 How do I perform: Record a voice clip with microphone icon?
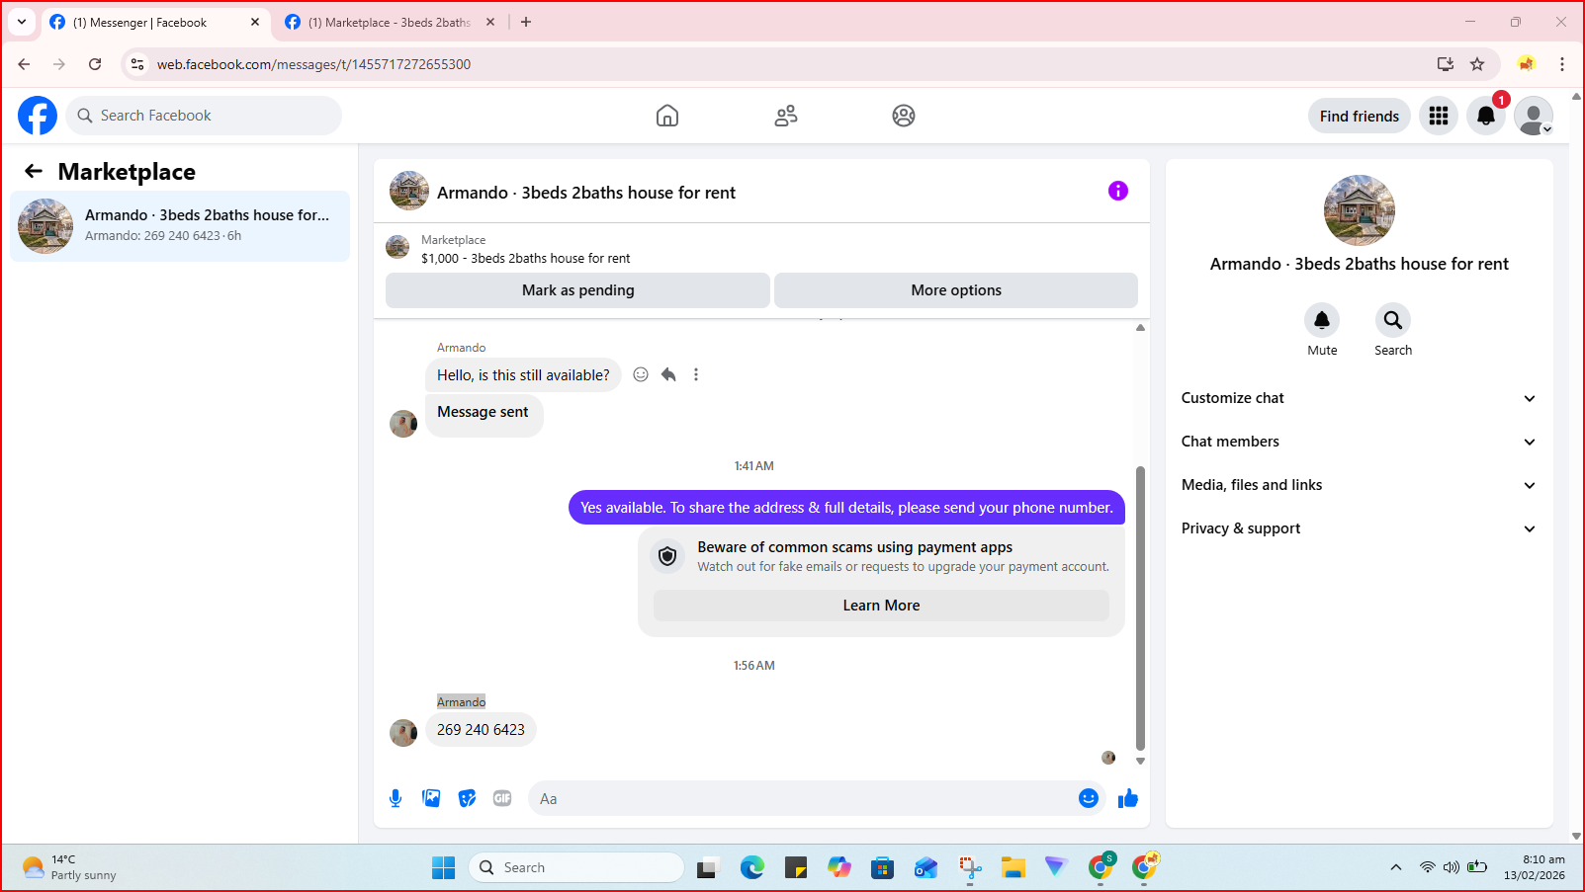[x=396, y=798]
